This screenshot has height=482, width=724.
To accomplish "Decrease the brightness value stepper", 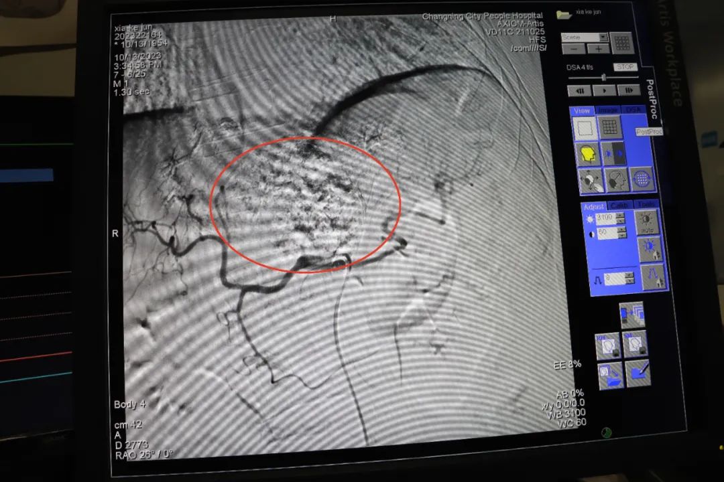I will [621, 222].
